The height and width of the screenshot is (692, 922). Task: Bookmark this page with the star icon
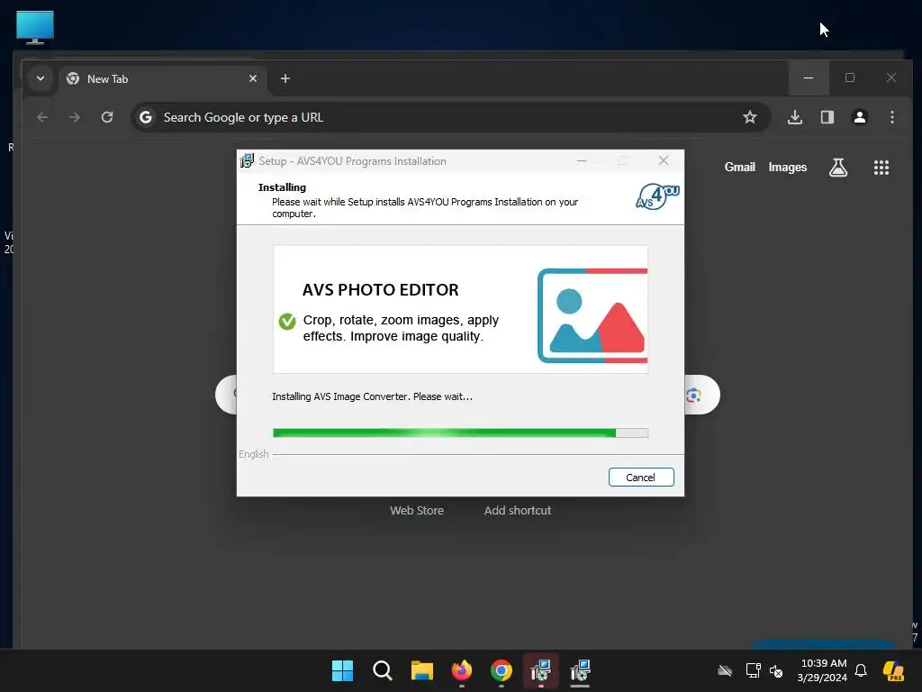pyautogui.click(x=750, y=117)
